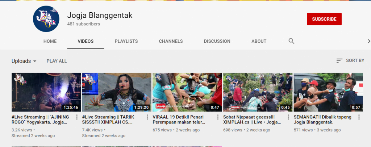Switch to the DISCUSSION tab
The height and width of the screenshot is (147, 371).
217,41
